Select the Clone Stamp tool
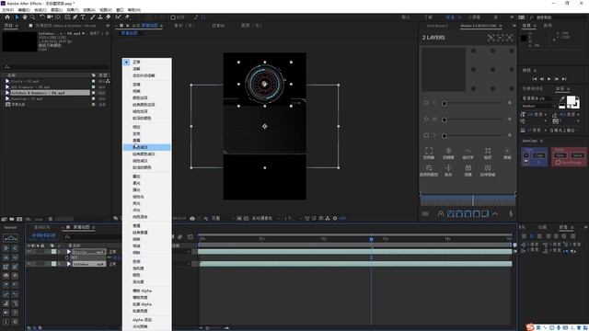589x331 pixels. (100, 17)
